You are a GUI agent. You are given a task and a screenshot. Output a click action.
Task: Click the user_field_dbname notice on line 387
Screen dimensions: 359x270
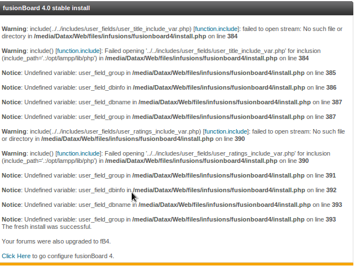point(172,102)
